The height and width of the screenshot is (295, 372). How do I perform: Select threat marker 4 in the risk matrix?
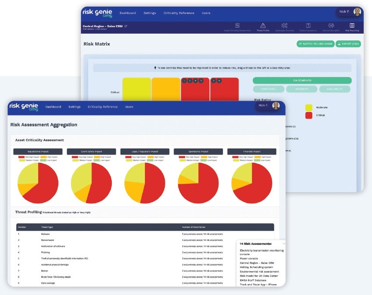[195, 81]
